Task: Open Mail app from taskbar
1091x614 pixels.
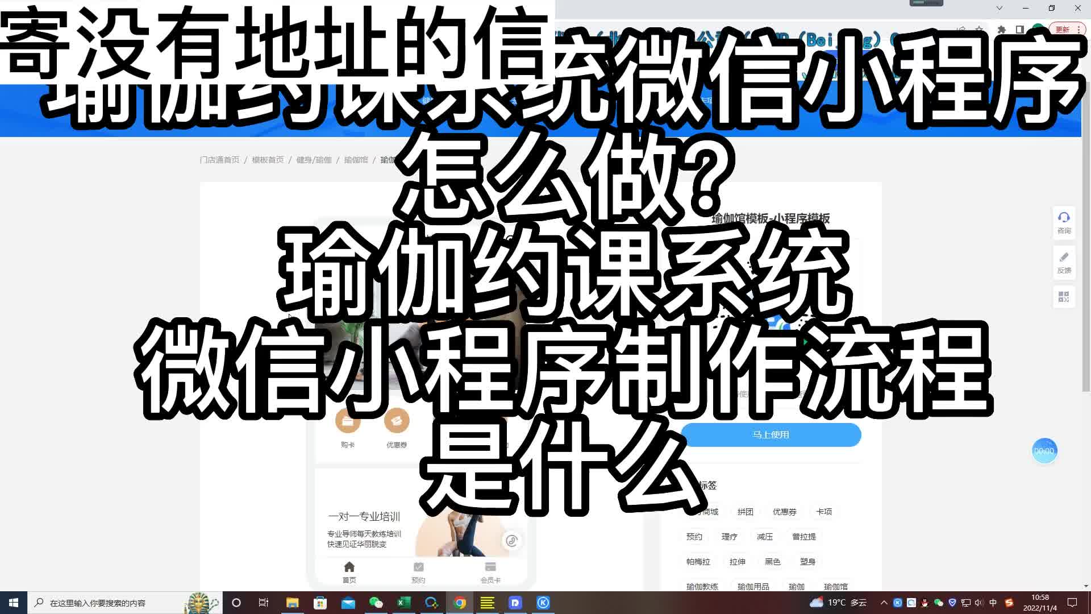Action: tap(348, 603)
